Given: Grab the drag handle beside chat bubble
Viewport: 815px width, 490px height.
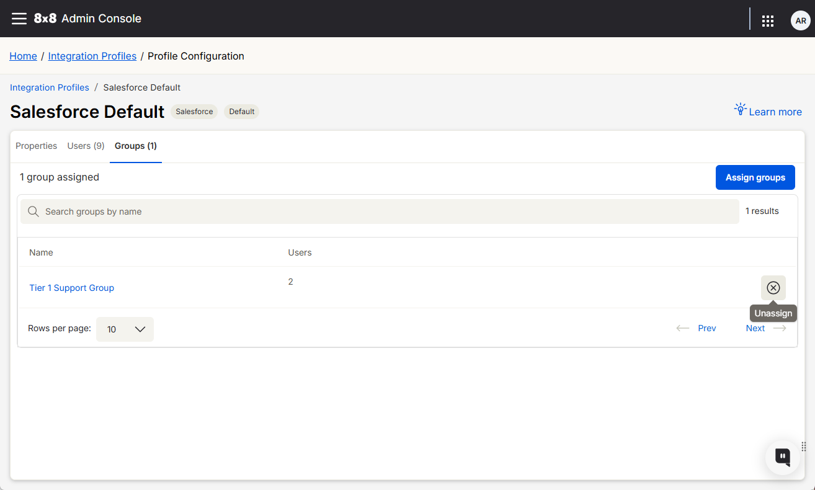Looking at the screenshot, I should click(x=803, y=446).
